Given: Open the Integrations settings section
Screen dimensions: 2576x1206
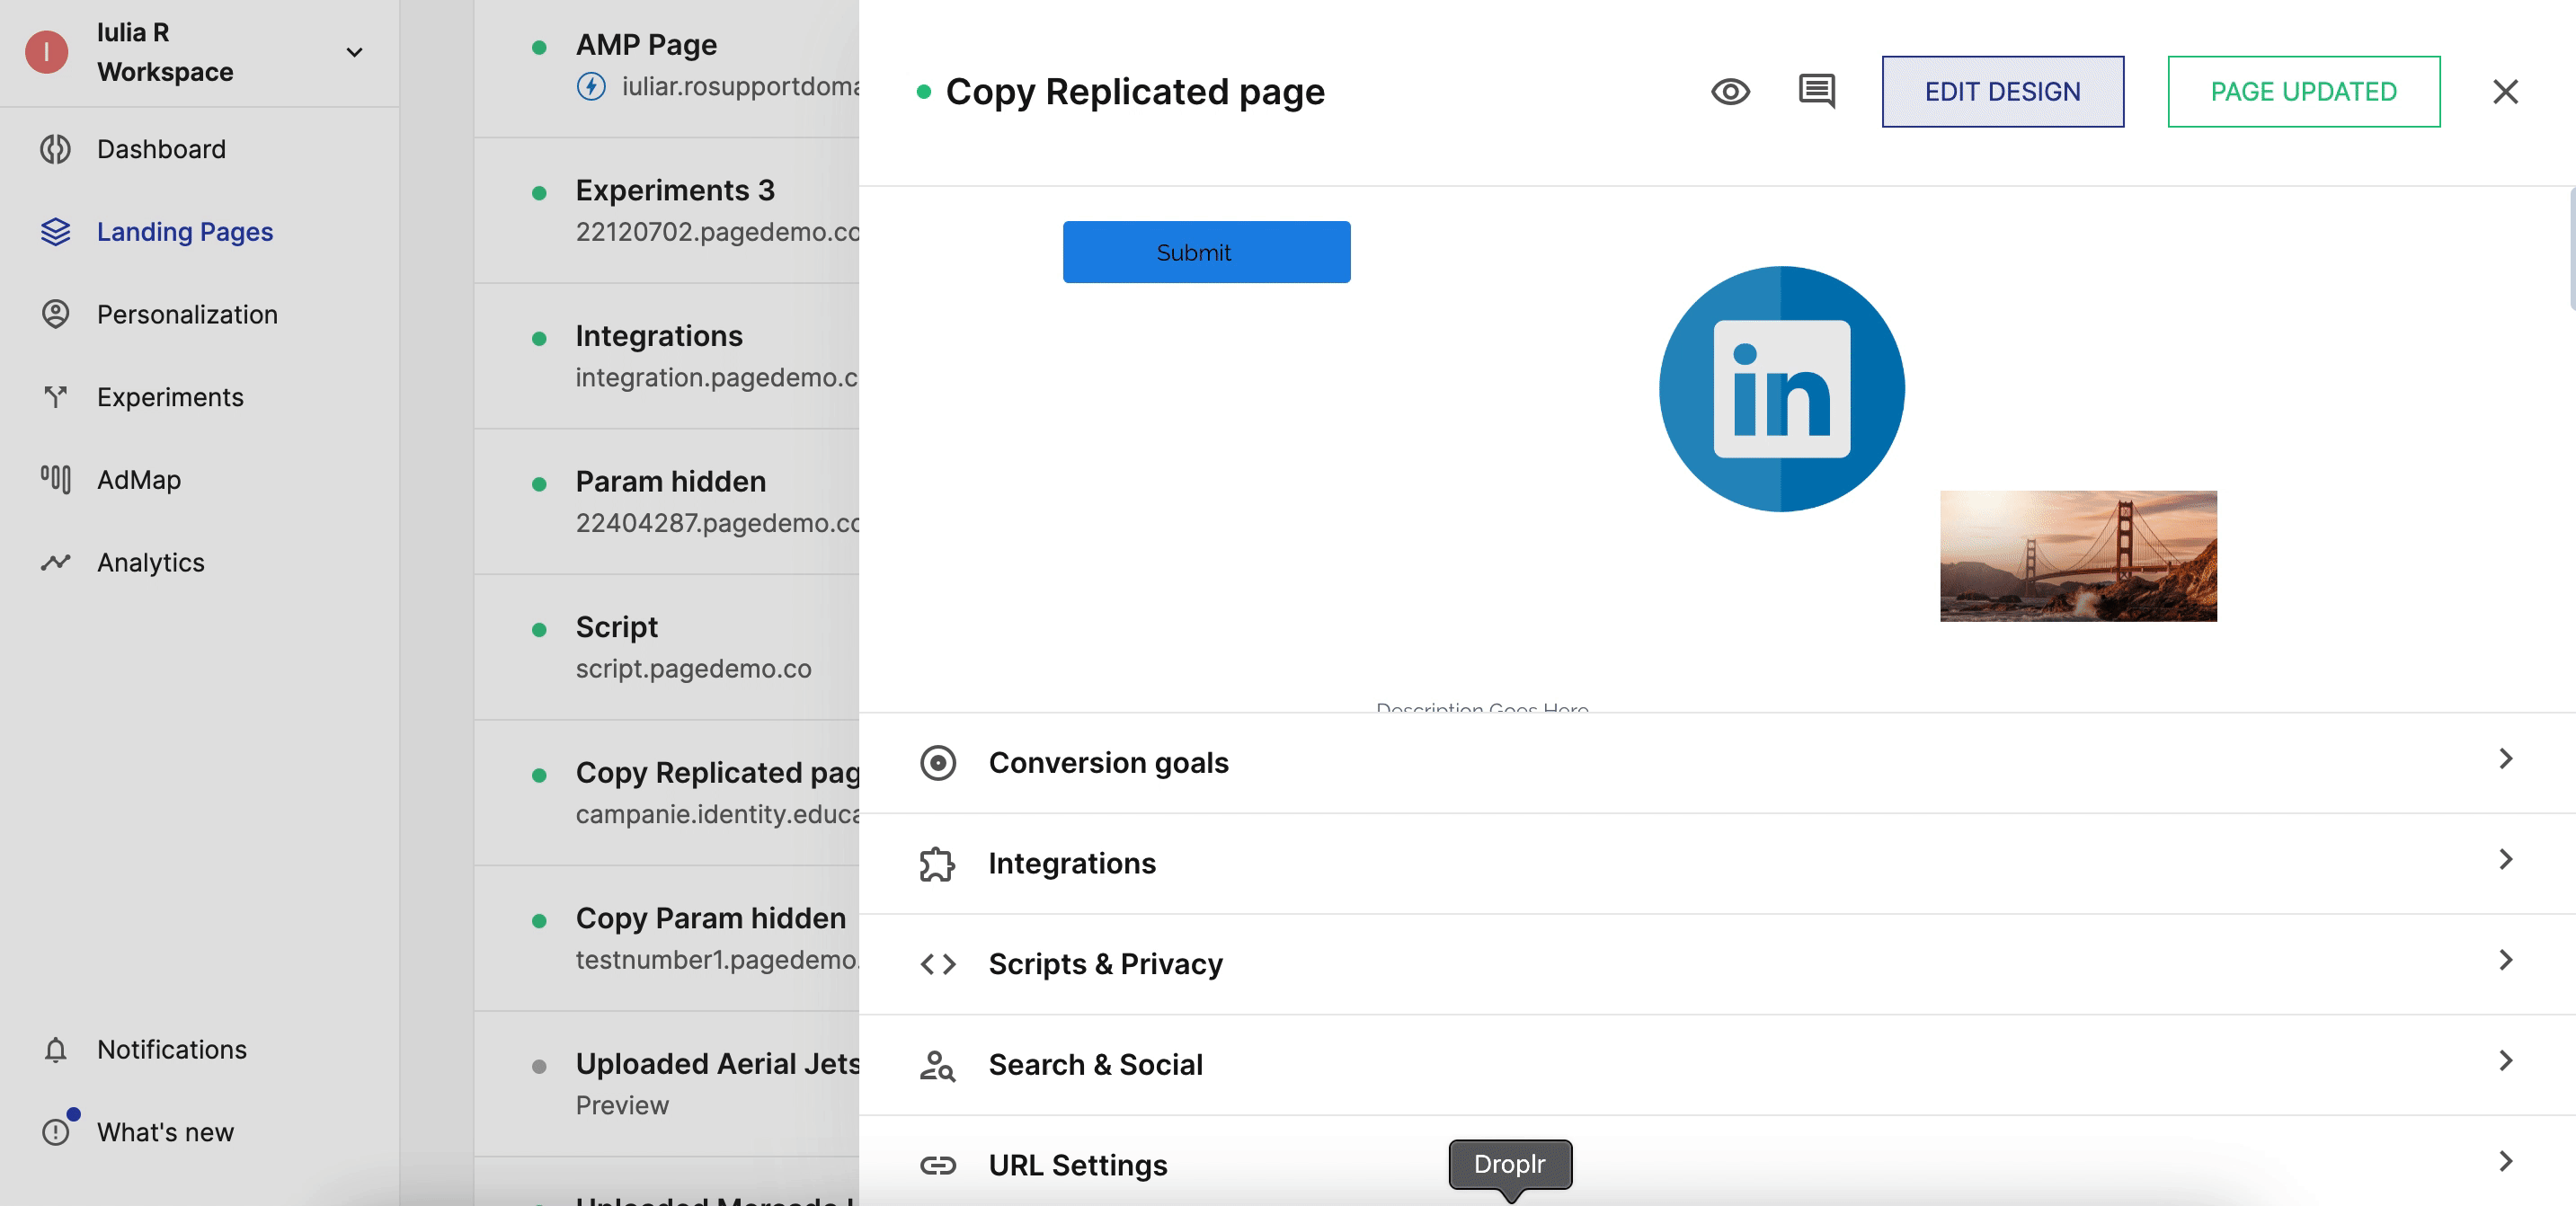Looking at the screenshot, I should 1717,864.
